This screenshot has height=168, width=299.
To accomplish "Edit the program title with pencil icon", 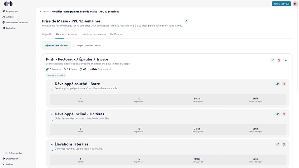I will (186, 21).
